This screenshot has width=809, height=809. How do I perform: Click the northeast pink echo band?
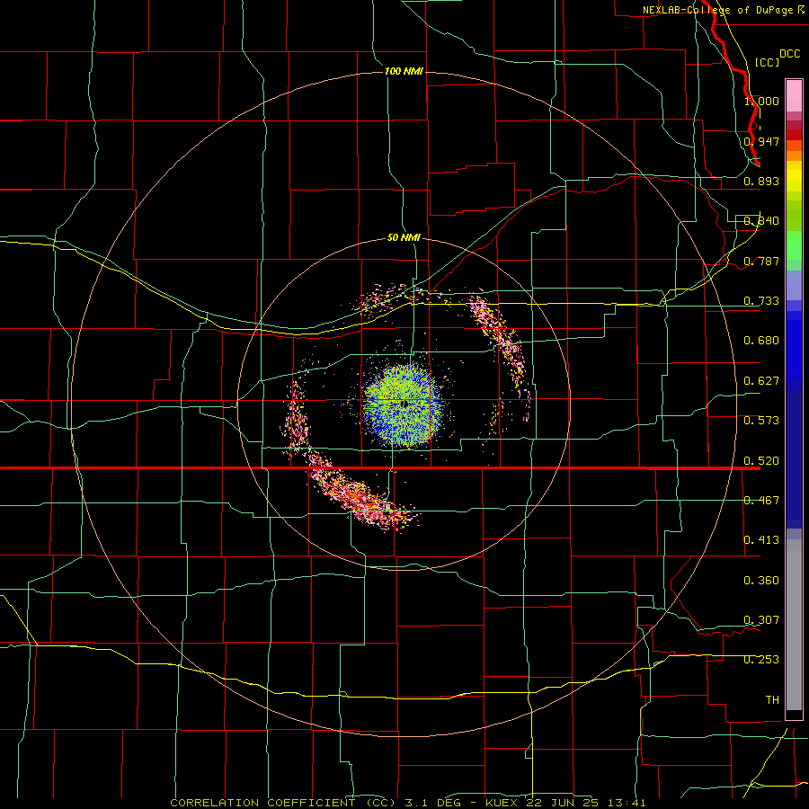pos(500,338)
